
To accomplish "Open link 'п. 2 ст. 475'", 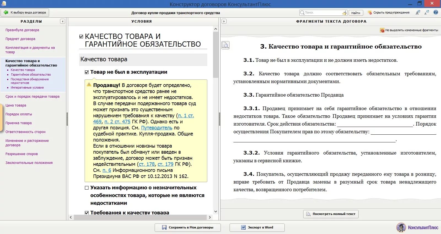I will (x=117, y=122).
